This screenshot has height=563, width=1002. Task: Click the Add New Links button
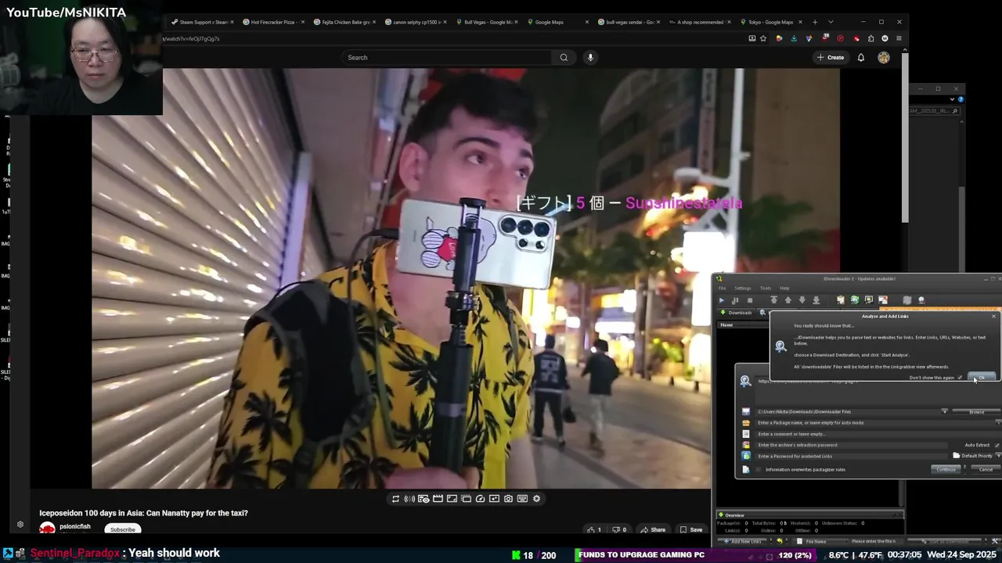[x=743, y=541]
